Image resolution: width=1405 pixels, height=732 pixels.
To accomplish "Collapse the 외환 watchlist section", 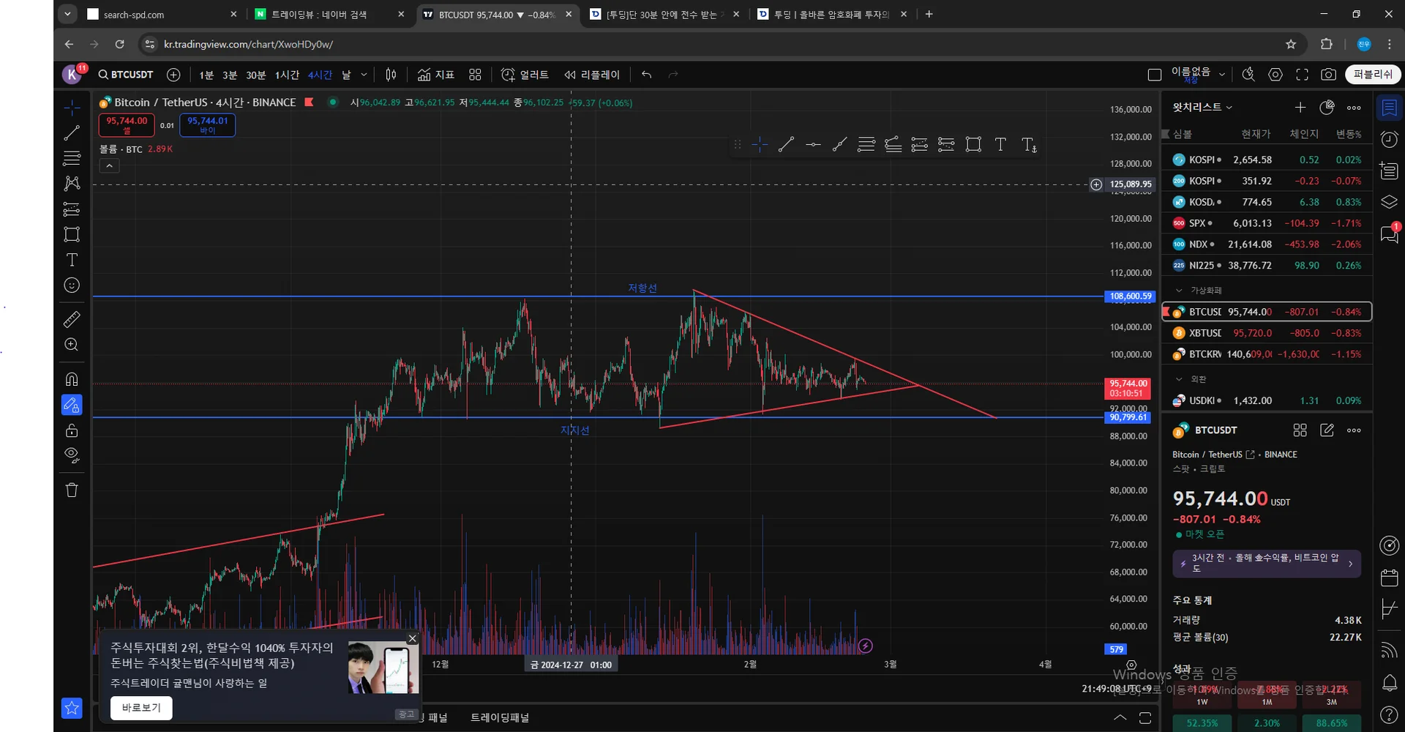I will click(x=1179, y=379).
